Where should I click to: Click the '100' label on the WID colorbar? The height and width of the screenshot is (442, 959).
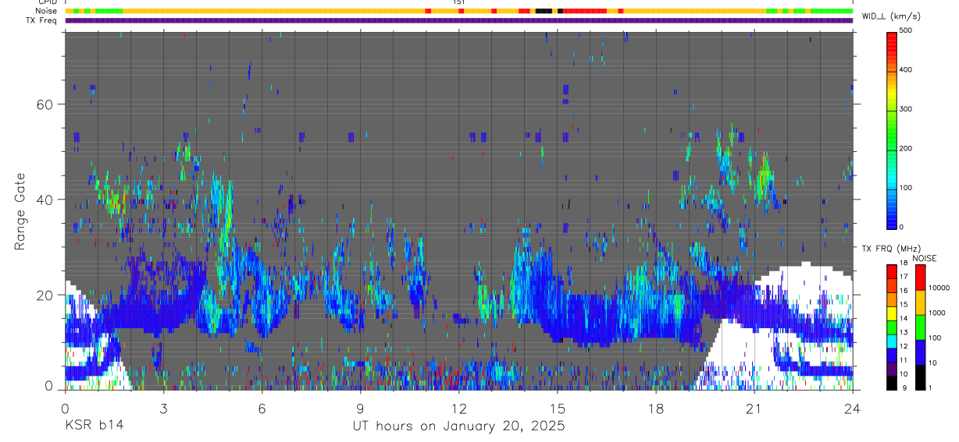coord(906,188)
